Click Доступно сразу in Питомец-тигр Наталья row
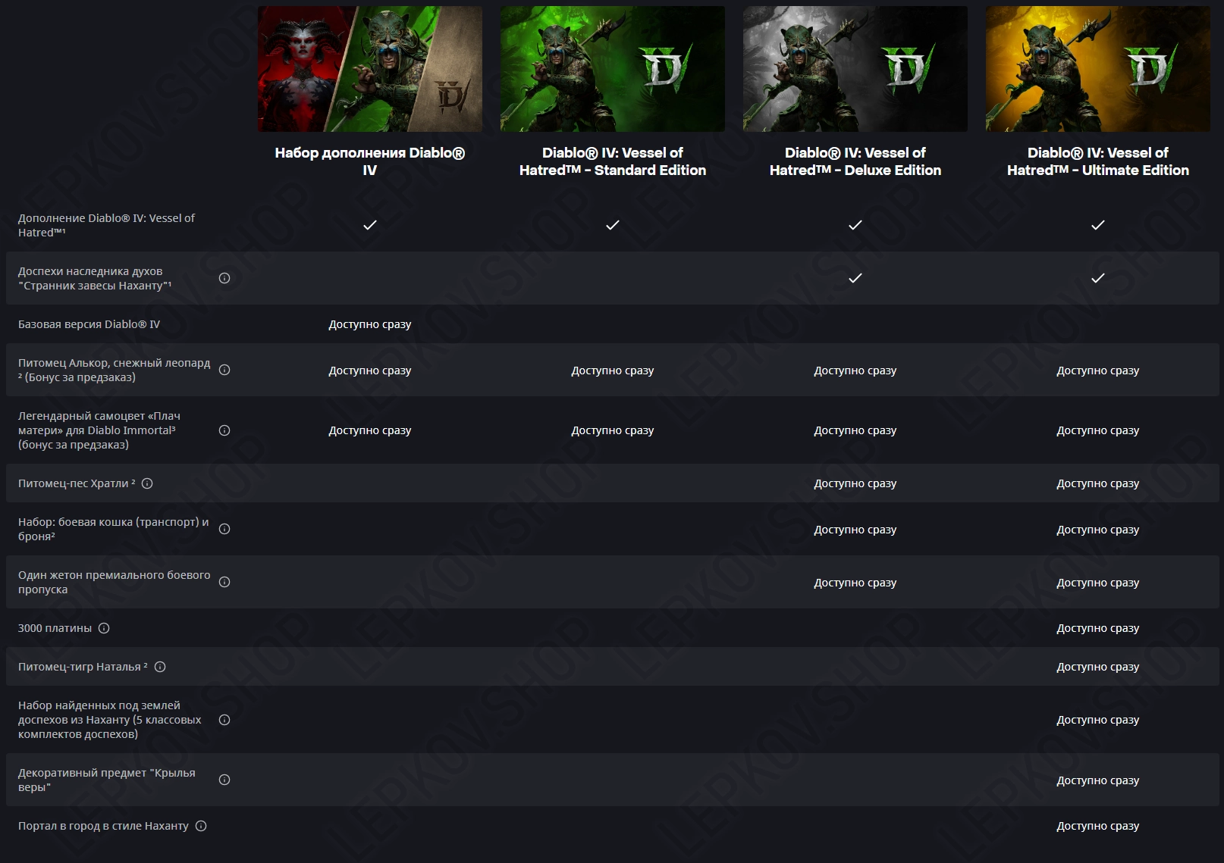The height and width of the screenshot is (863, 1224). 1098,667
